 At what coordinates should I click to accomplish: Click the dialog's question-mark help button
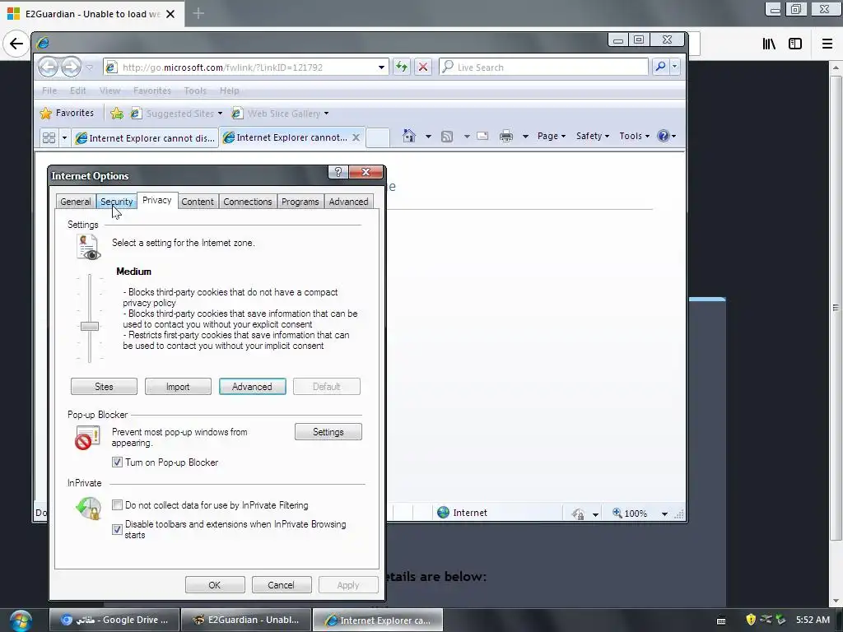coord(338,172)
